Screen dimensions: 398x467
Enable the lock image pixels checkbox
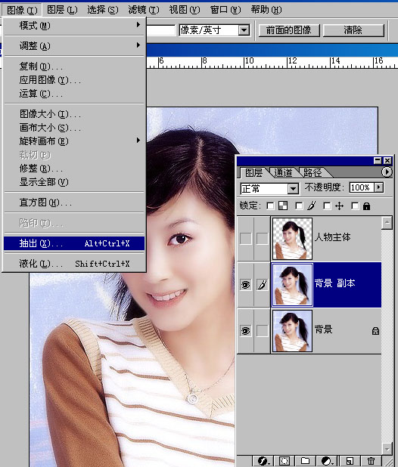[x=299, y=206]
